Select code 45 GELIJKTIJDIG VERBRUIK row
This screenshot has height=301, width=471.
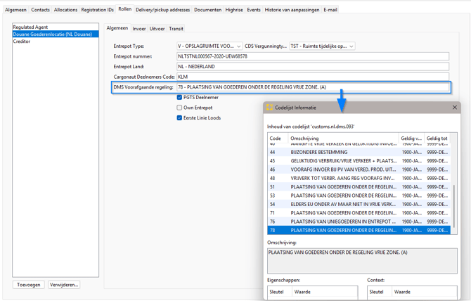click(359, 161)
